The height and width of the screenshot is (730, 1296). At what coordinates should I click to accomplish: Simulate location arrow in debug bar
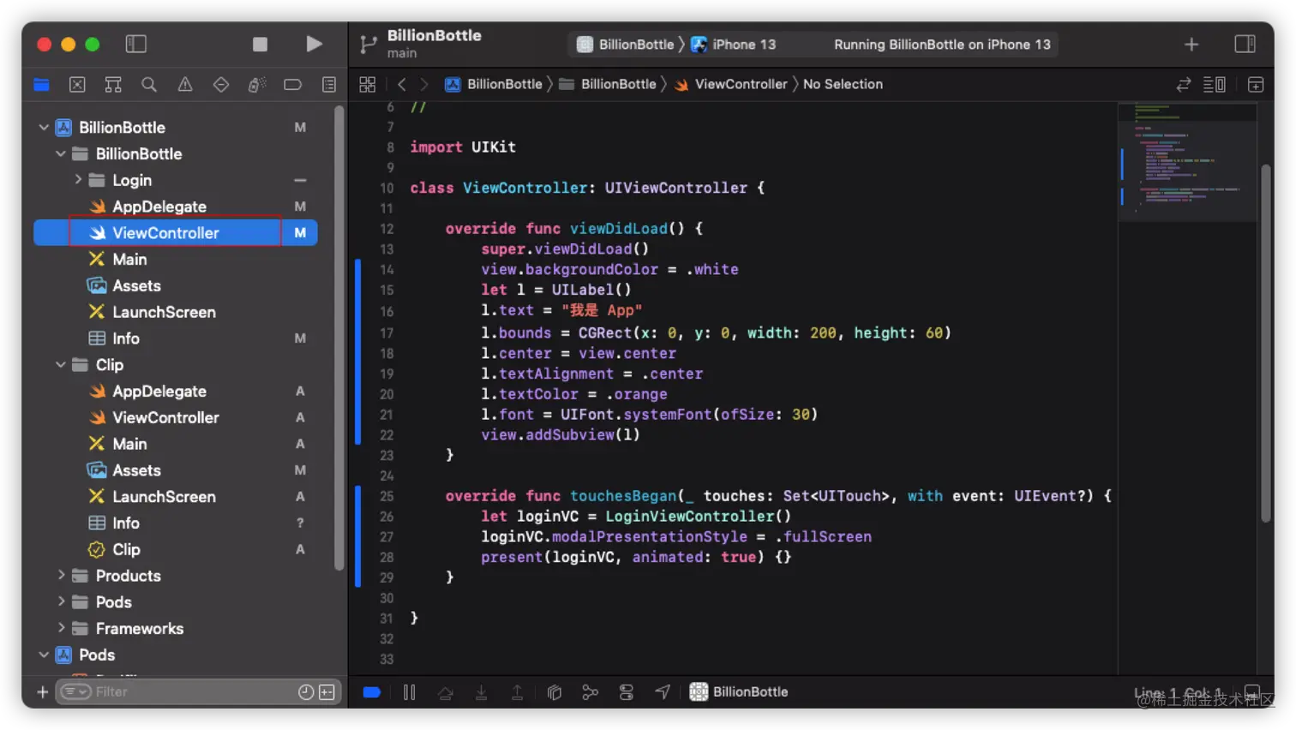pos(663,691)
